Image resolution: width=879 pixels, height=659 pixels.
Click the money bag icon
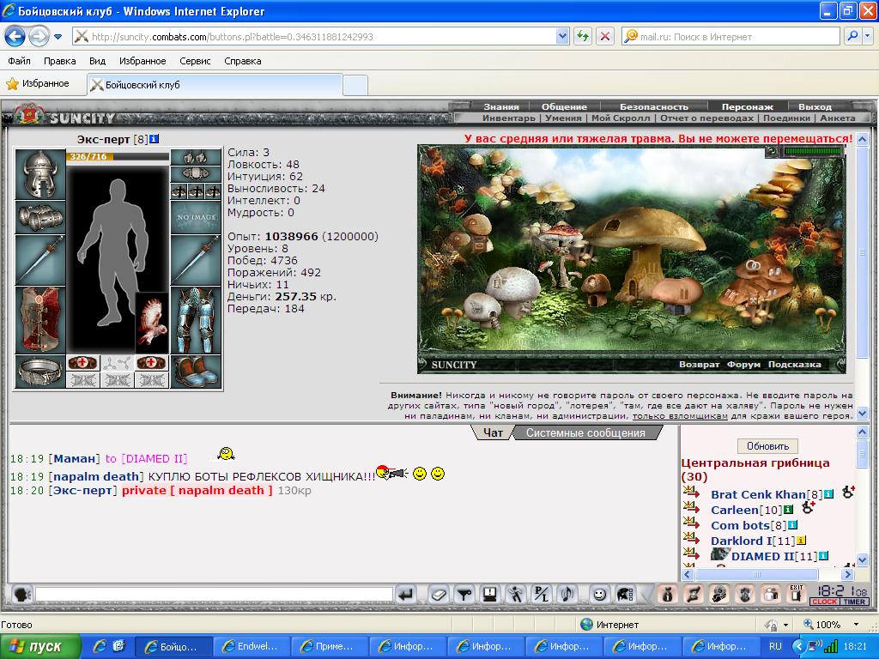[x=667, y=594]
